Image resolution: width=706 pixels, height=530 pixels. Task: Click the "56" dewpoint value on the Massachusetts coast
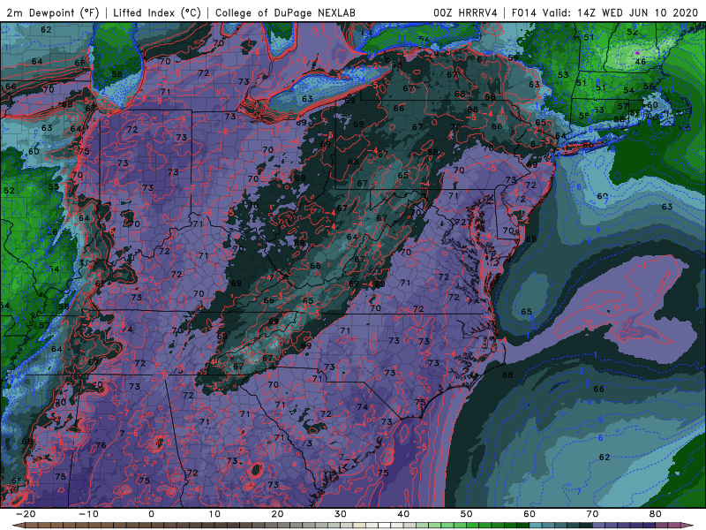[649, 86]
